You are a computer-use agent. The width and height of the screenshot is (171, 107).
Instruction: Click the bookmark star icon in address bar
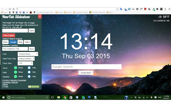coord(117,9)
